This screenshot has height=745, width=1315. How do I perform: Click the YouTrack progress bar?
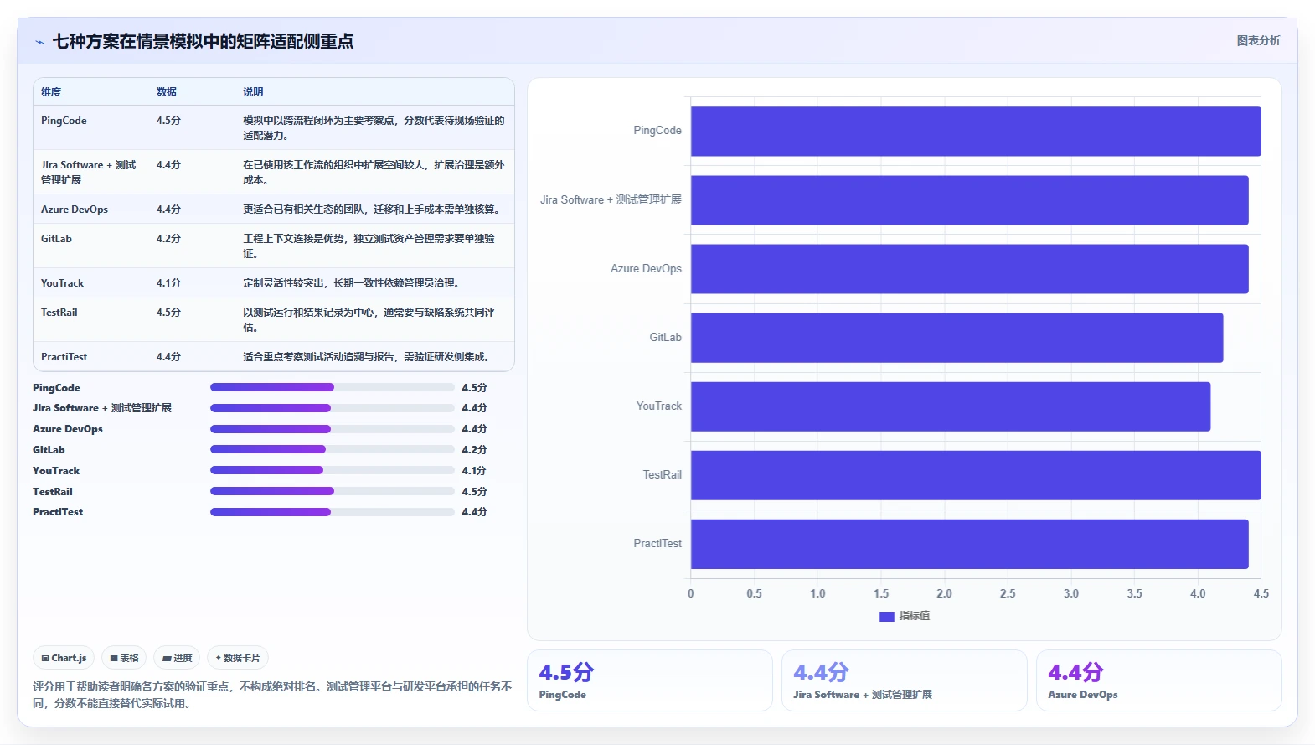click(x=333, y=470)
